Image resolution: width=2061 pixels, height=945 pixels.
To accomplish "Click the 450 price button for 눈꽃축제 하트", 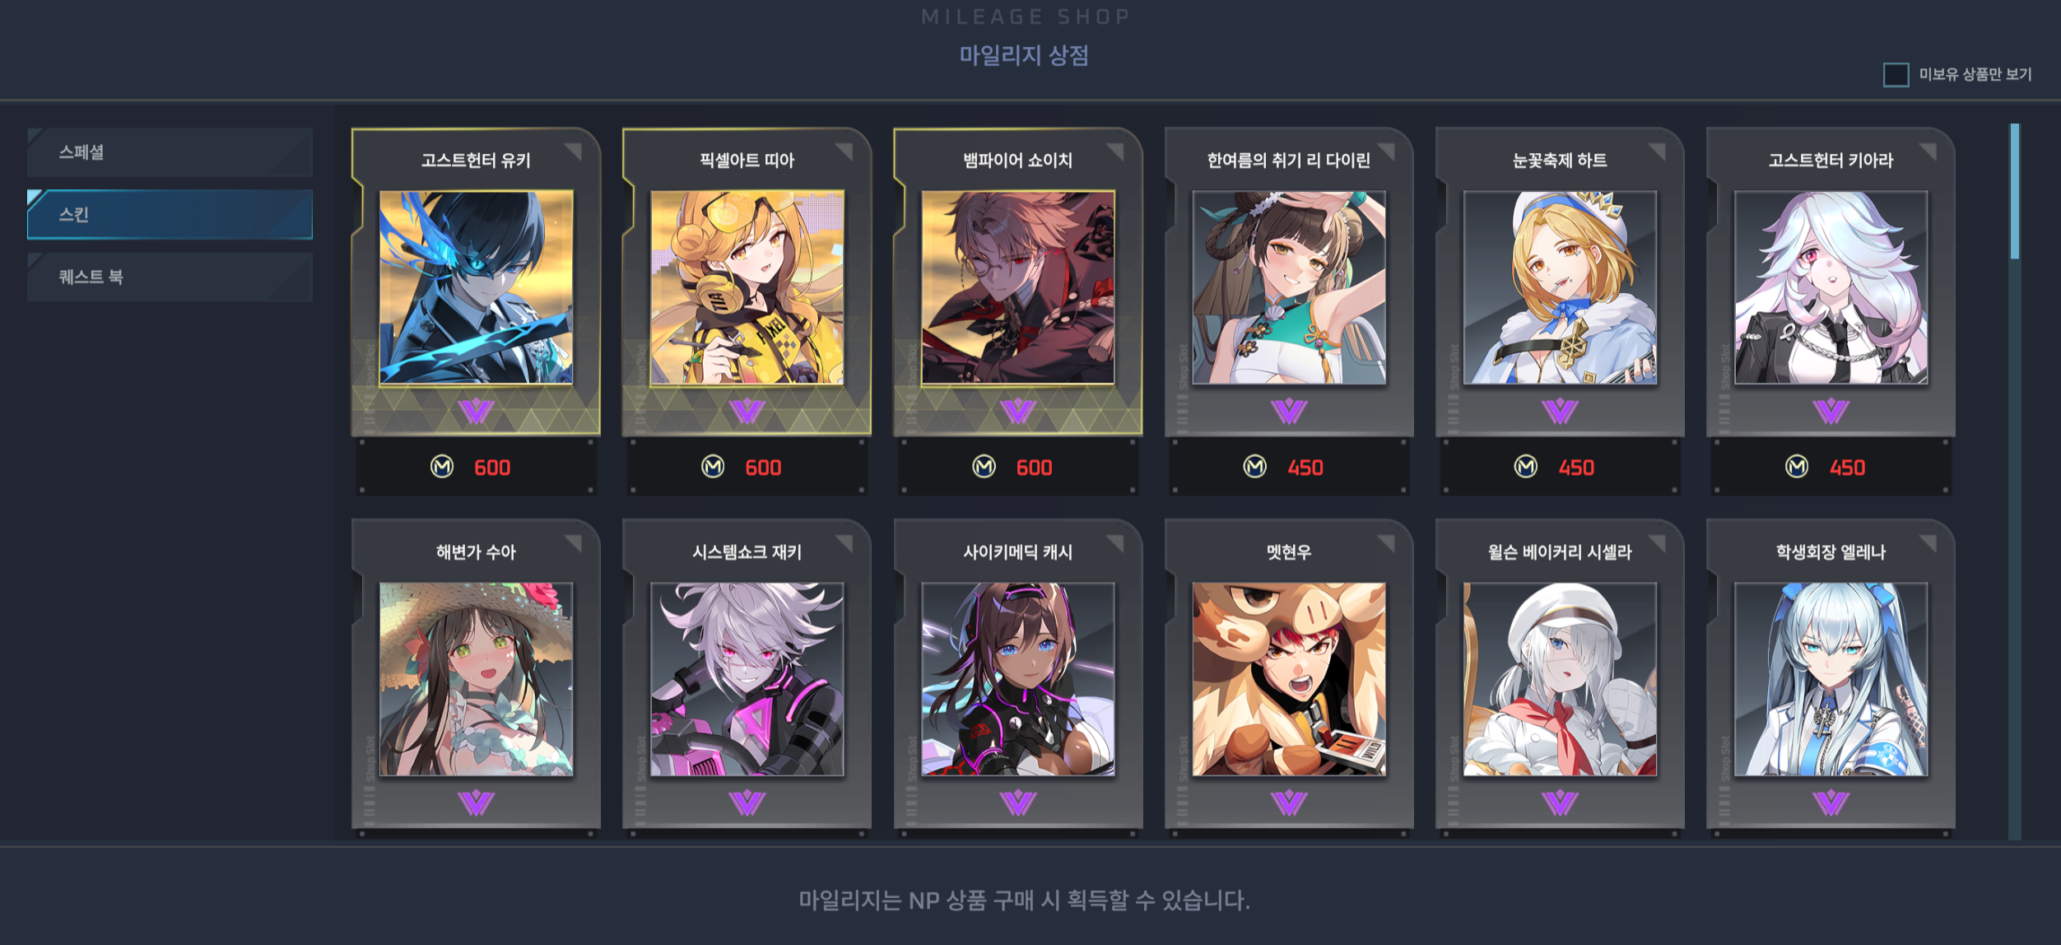I will [1559, 467].
